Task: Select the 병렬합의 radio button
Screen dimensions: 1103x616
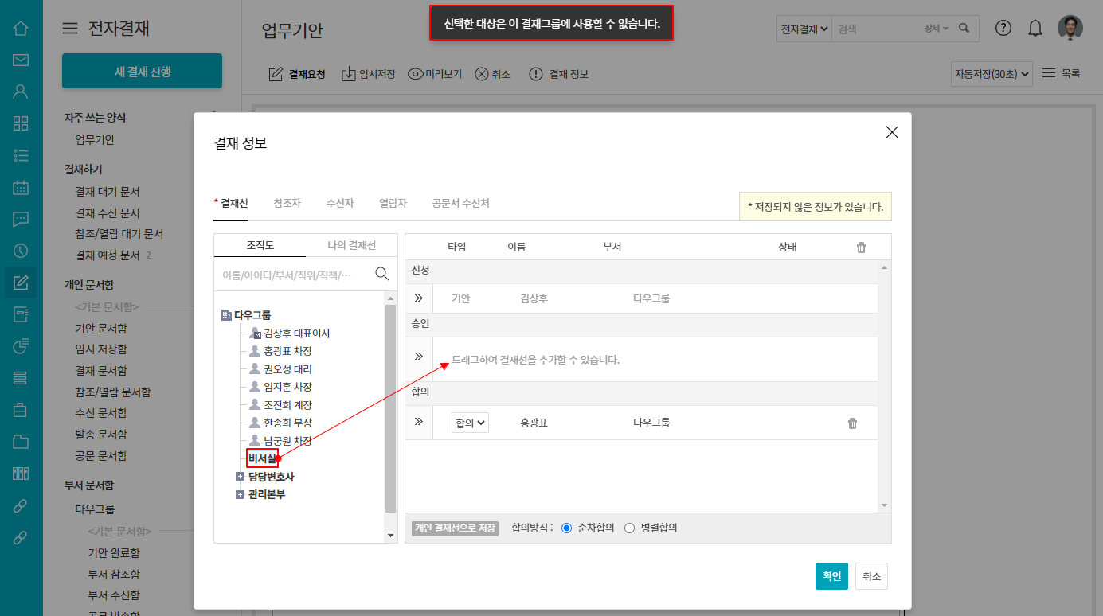Action: [629, 528]
